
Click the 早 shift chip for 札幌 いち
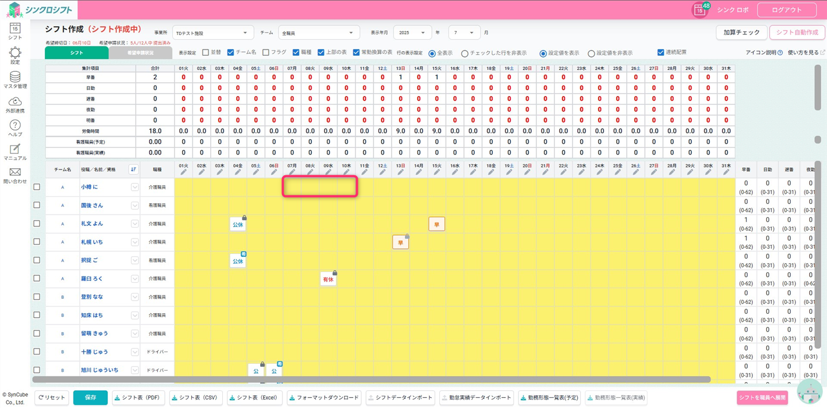click(x=400, y=243)
